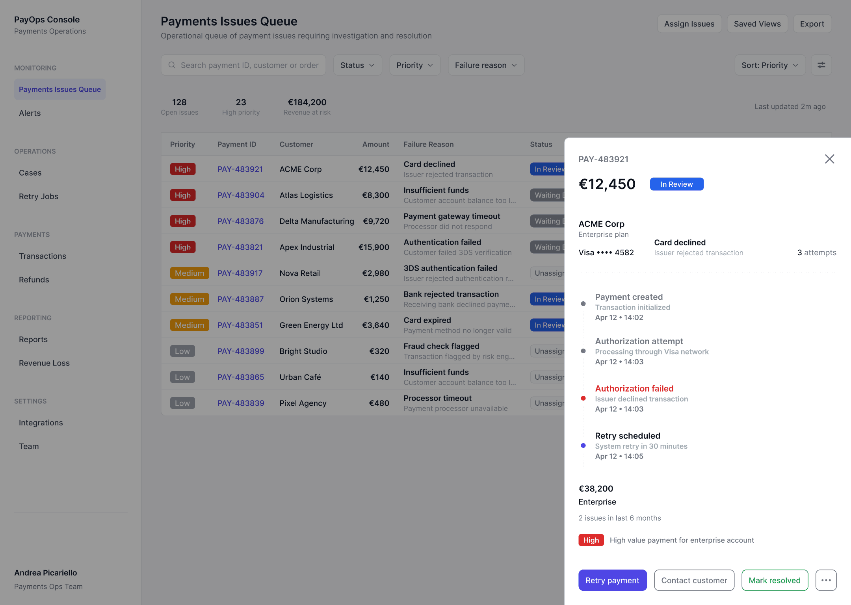Image resolution: width=851 pixels, height=605 pixels.
Task: Focus the payment search input field
Action: point(249,65)
